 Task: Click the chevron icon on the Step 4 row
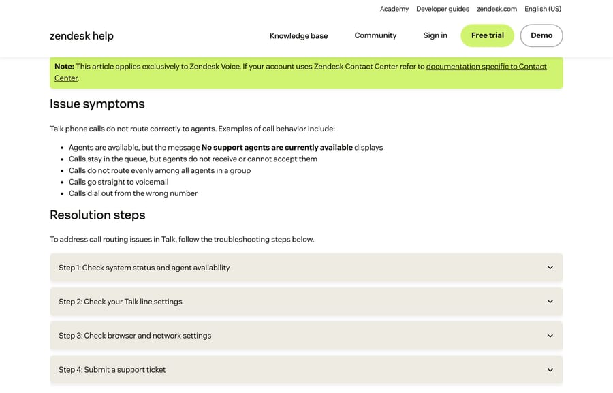550,370
